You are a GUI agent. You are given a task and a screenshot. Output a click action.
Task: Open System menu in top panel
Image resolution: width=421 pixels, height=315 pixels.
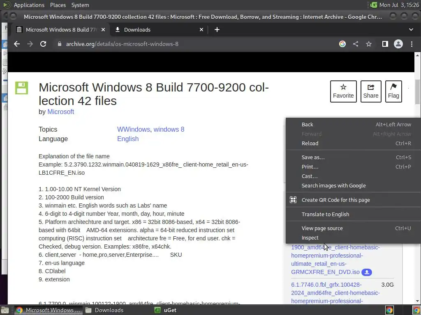pos(80,5)
